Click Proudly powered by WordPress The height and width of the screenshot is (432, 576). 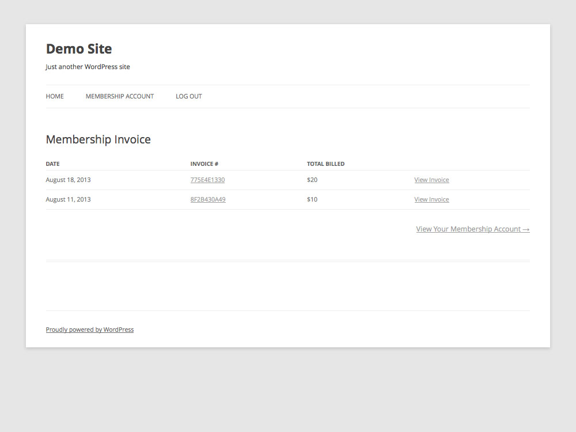coord(90,329)
